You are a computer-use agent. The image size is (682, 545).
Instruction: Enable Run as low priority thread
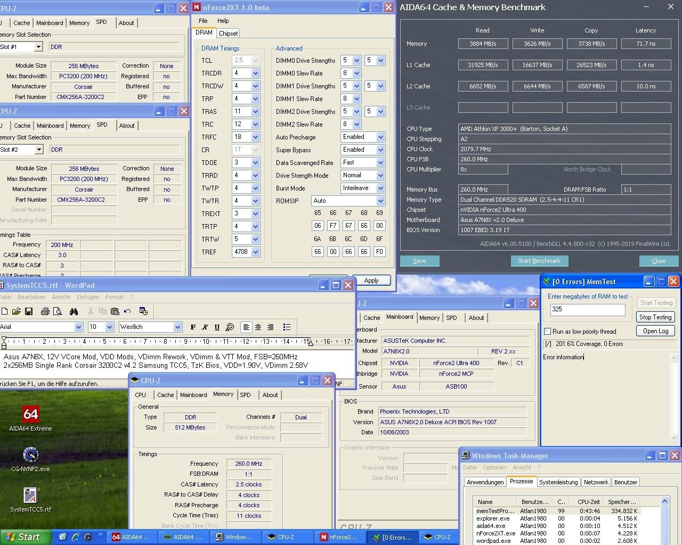point(547,332)
